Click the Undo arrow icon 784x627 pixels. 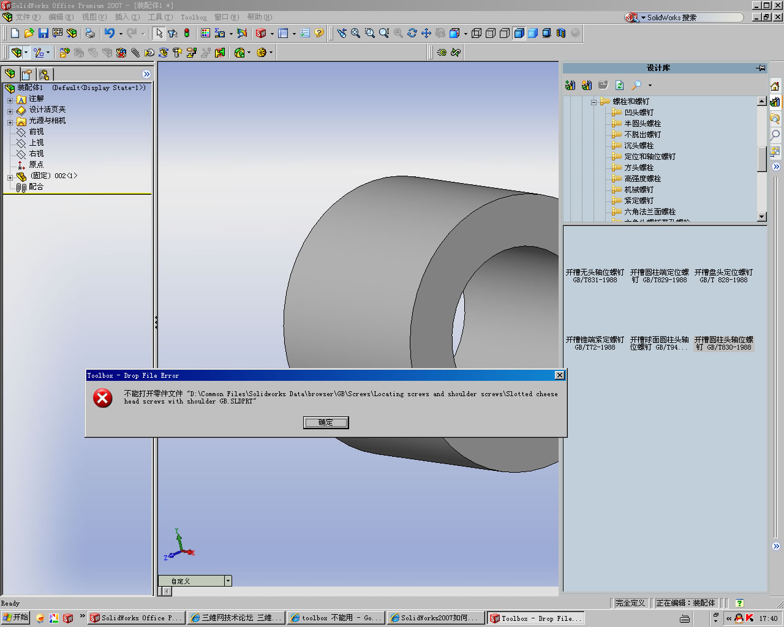[x=110, y=33]
